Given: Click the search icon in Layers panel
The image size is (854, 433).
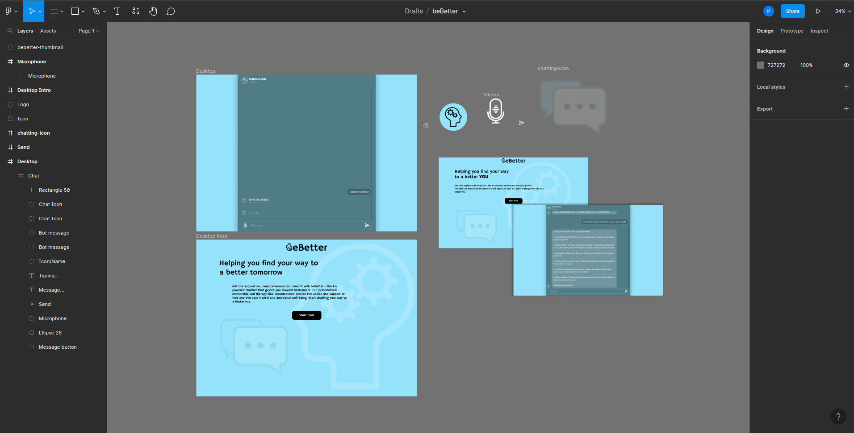Looking at the screenshot, I should pyautogui.click(x=10, y=31).
